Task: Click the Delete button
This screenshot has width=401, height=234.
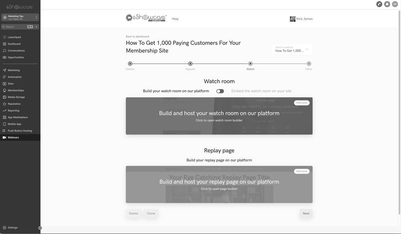Action: coord(134,213)
